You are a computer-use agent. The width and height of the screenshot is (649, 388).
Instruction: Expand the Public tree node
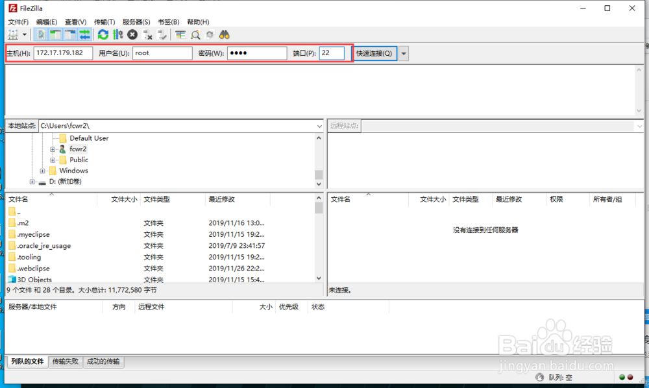click(x=53, y=160)
